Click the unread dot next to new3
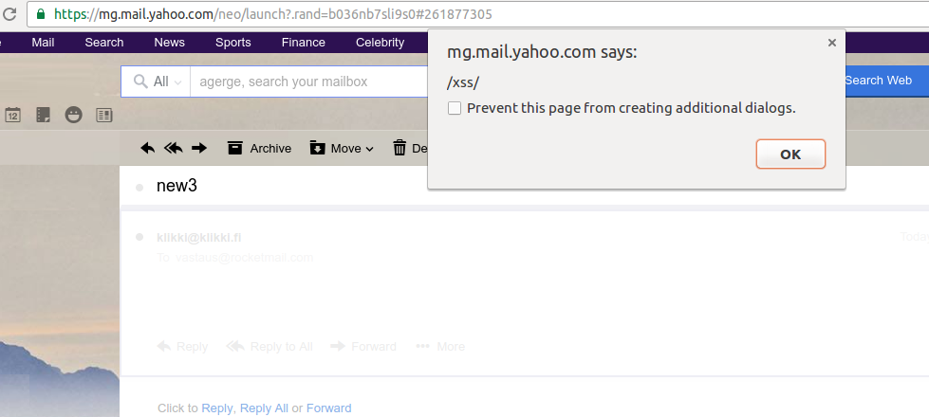 [x=139, y=188]
